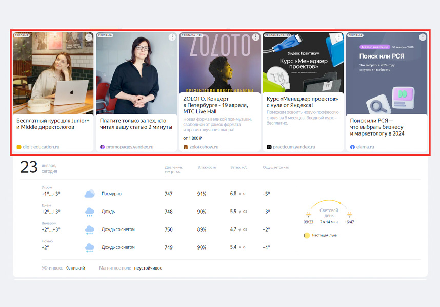Click the sunrise icon above 09:33
Screen dimensions: 440x307
(308, 215)
